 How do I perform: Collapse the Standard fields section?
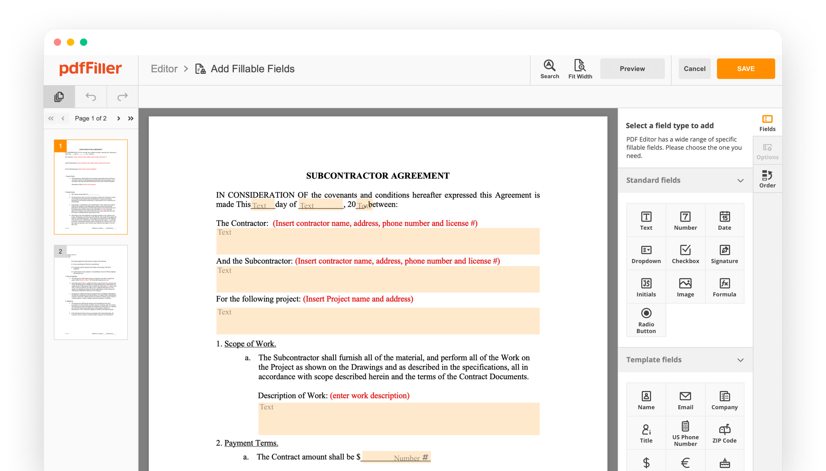click(x=740, y=180)
